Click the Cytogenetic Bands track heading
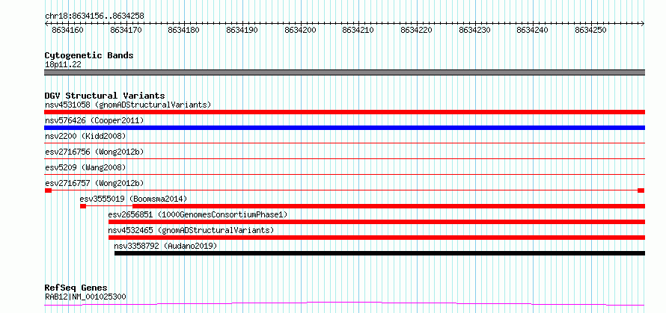The height and width of the screenshot is (313, 666). [89, 55]
